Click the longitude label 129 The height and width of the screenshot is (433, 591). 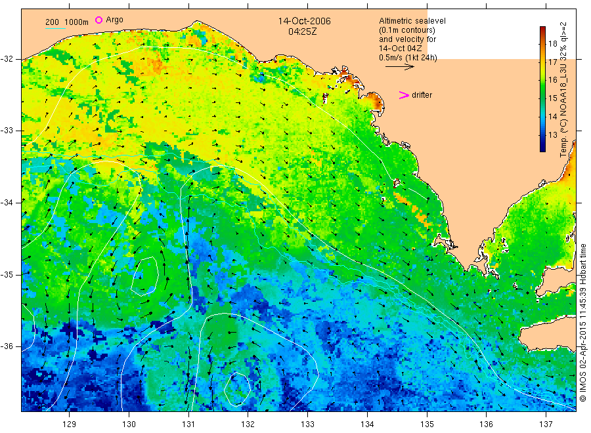pos(70,424)
